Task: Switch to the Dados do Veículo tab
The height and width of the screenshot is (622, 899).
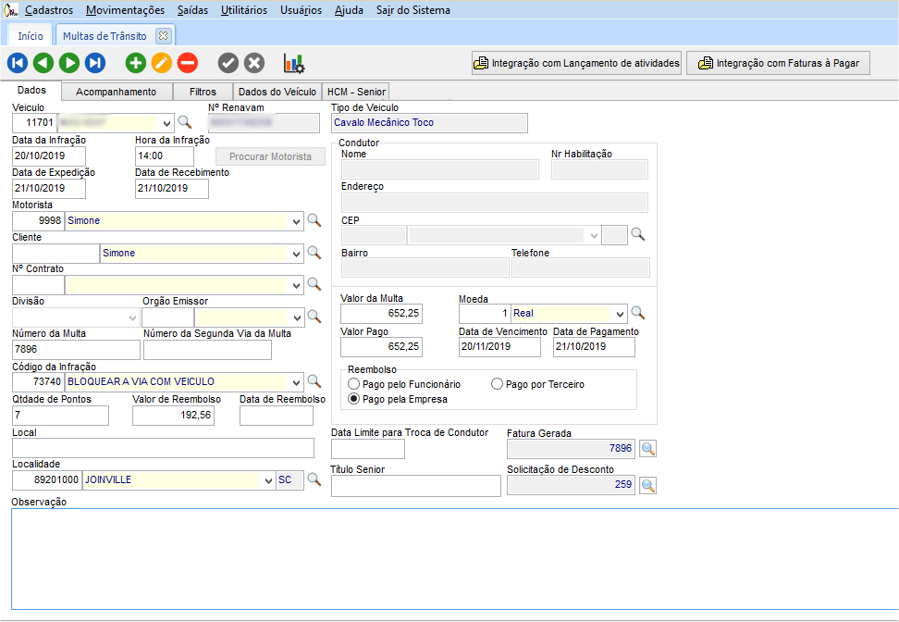Action: [x=277, y=92]
